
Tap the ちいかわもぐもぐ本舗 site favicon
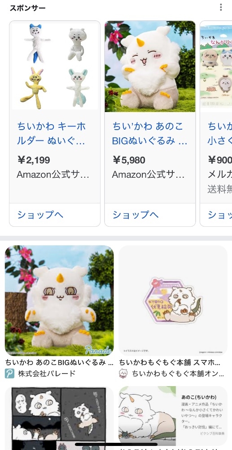123,373
